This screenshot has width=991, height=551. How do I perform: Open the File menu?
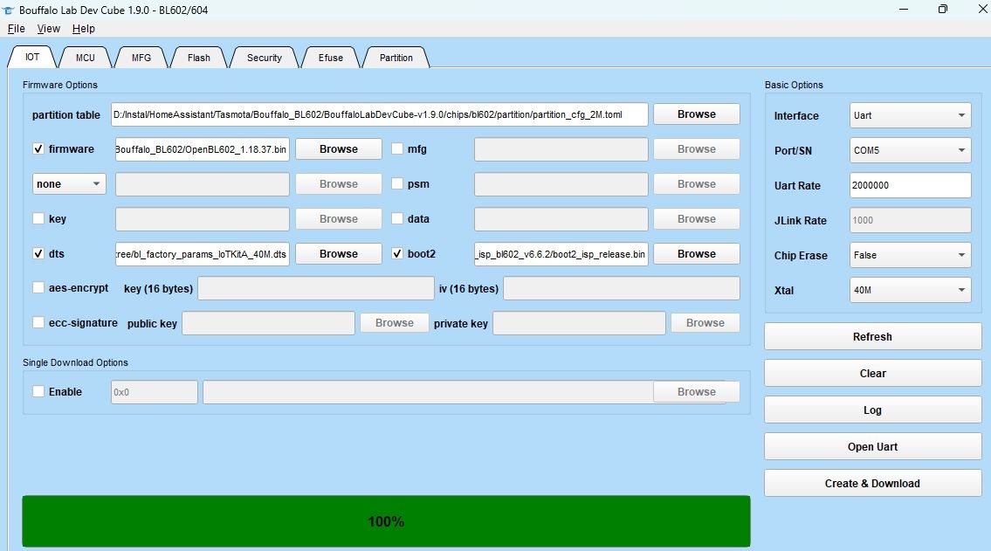(17, 29)
